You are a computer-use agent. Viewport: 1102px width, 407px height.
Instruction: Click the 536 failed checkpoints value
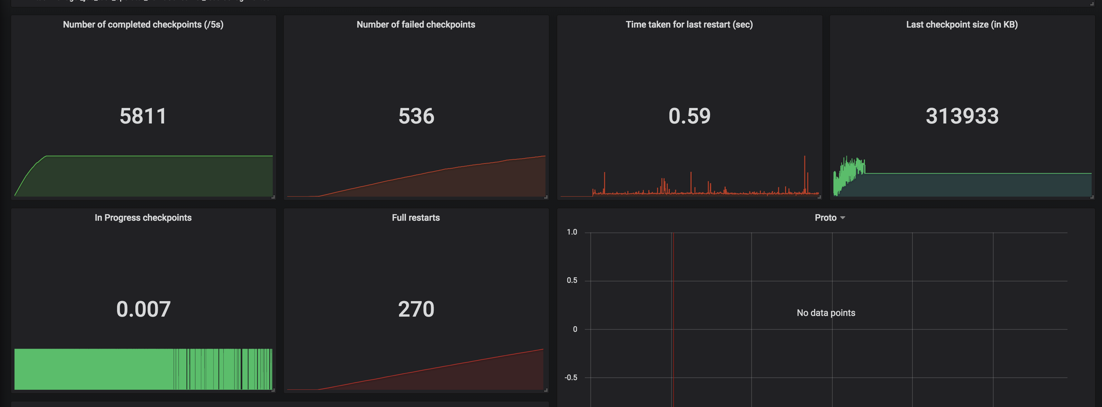pyautogui.click(x=416, y=116)
